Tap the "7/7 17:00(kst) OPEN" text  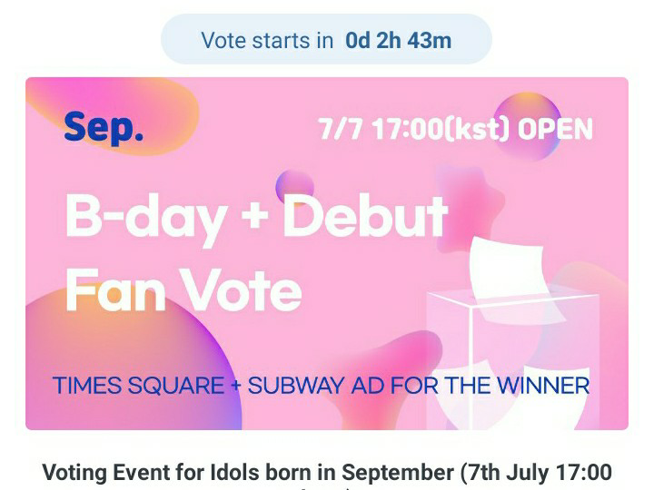454,129
